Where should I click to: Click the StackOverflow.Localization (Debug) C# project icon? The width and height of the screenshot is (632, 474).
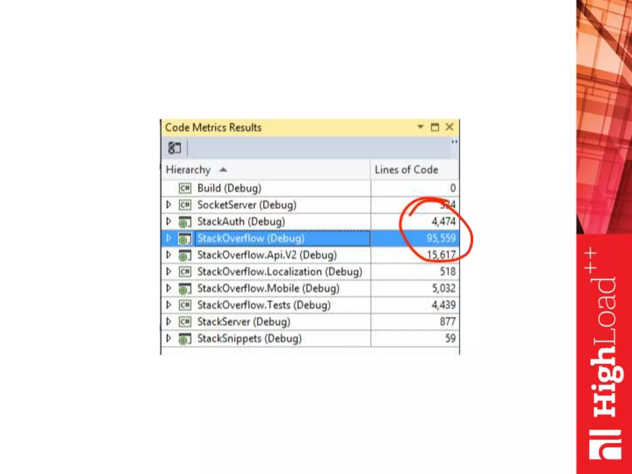click(185, 272)
